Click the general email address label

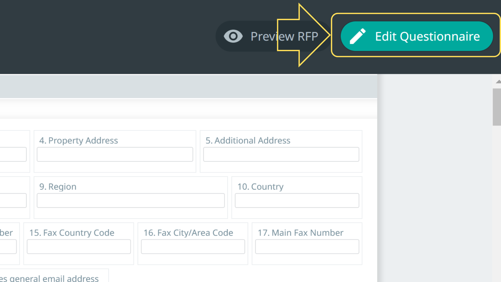tap(50, 278)
